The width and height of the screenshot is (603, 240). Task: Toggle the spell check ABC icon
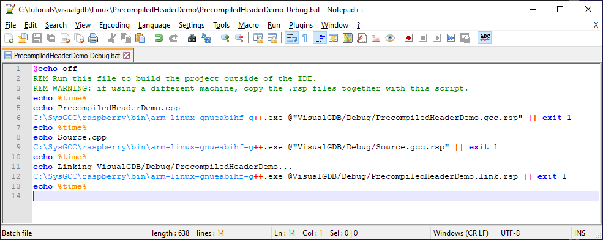pos(485,38)
